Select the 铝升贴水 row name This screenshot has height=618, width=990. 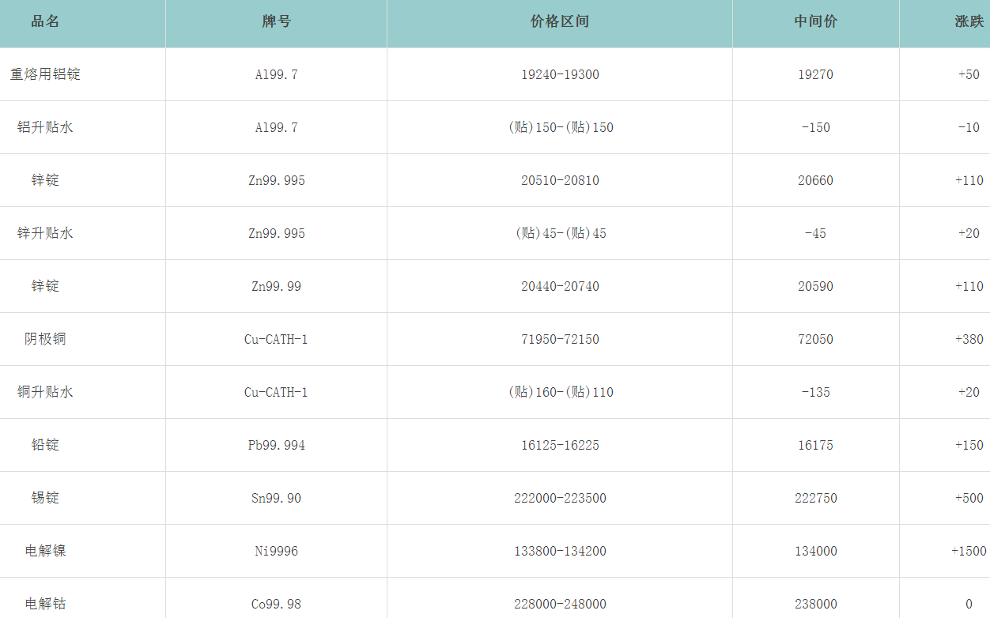pos(45,127)
